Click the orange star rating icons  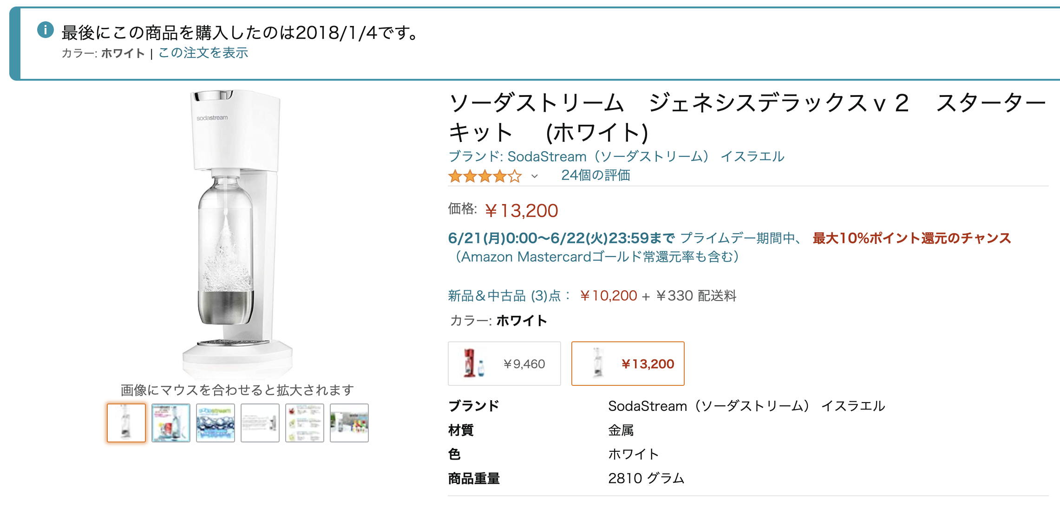click(484, 176)
